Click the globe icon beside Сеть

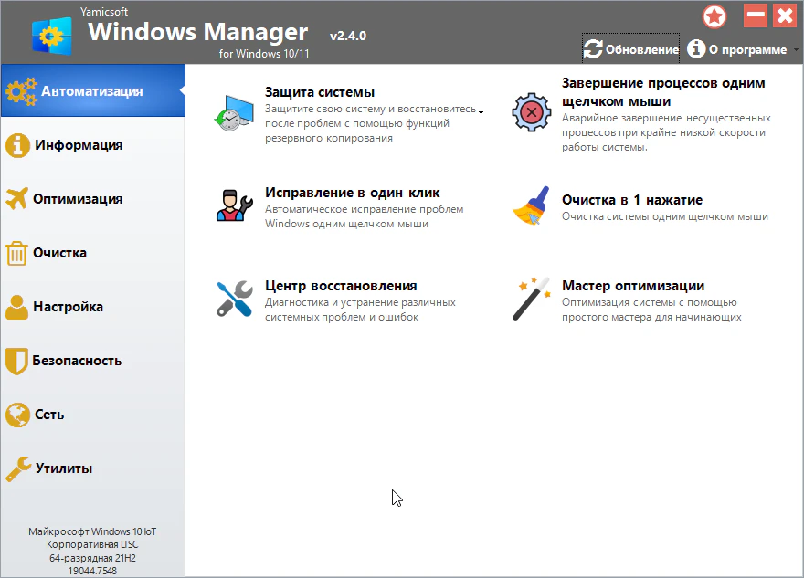coord(18,415)
